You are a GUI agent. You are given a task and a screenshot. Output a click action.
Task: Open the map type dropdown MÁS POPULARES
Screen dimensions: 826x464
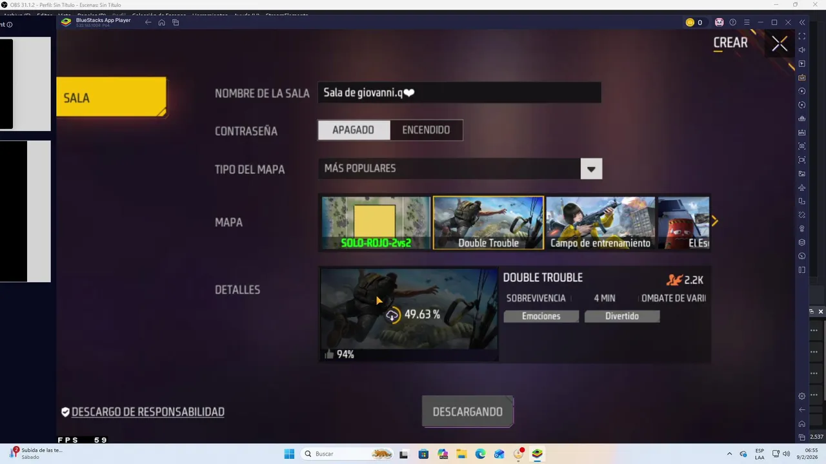[459, 169]
